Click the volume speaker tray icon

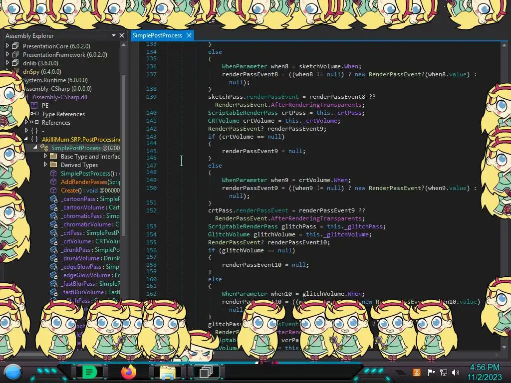(x=456, y=372)
